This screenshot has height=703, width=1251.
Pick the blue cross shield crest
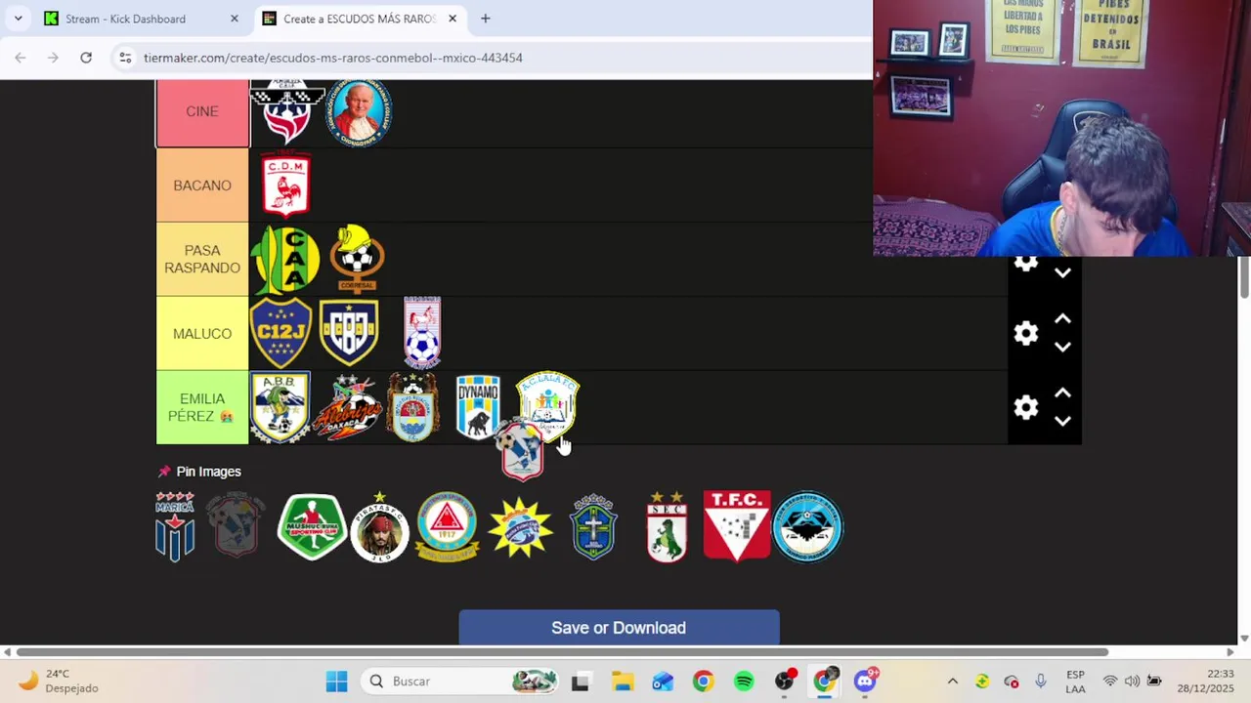(x=593, y=527)
